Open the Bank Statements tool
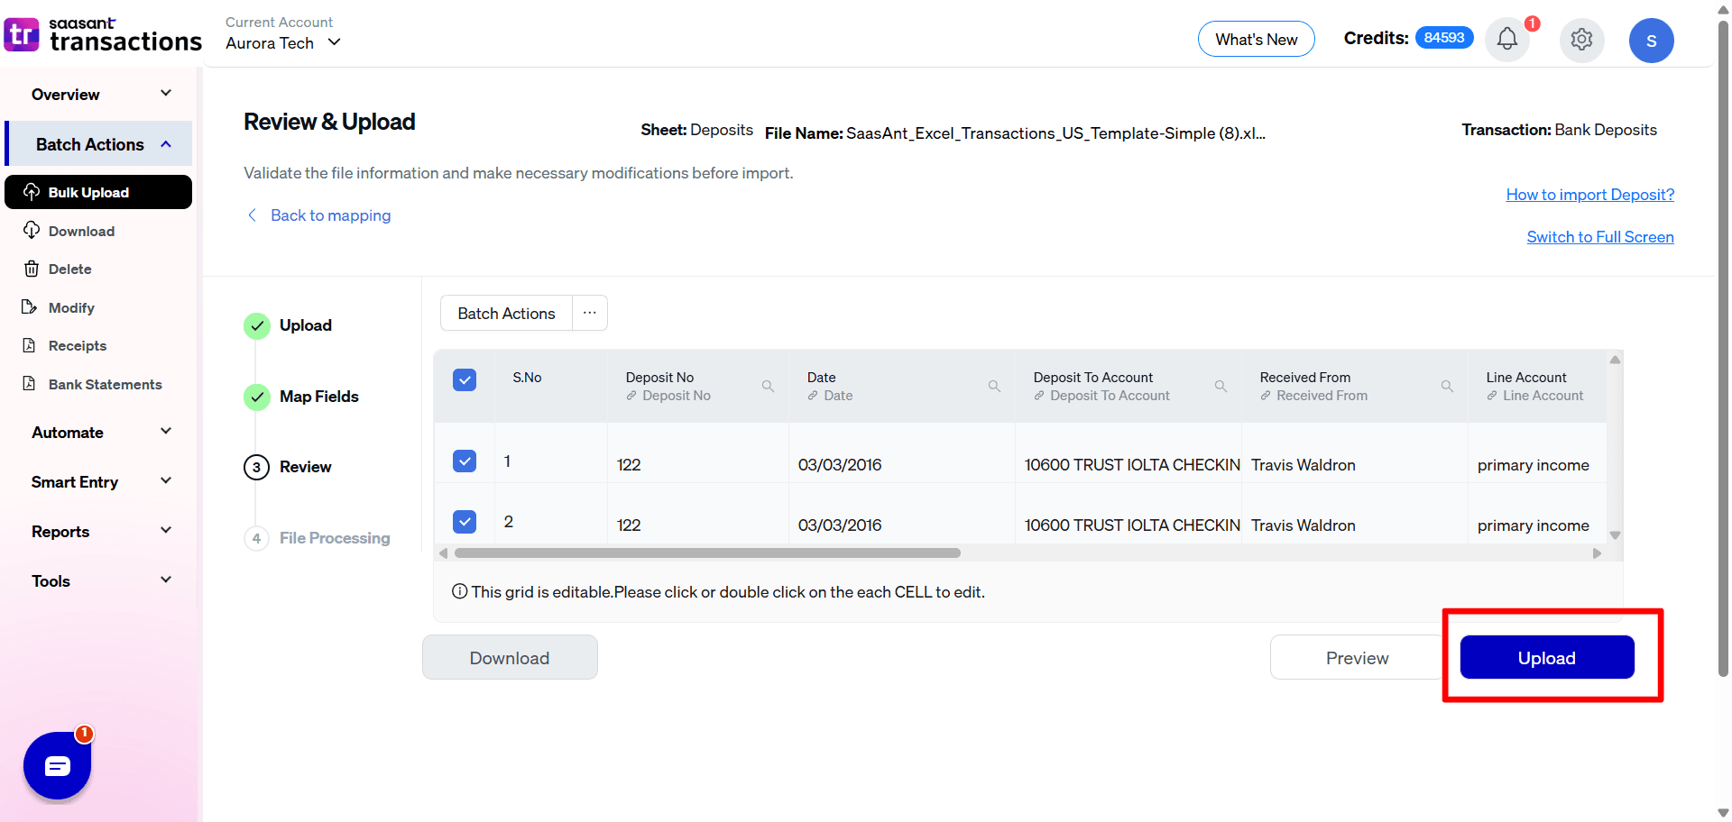This screenshot has width=1732, height=822. tap(105, 384)
